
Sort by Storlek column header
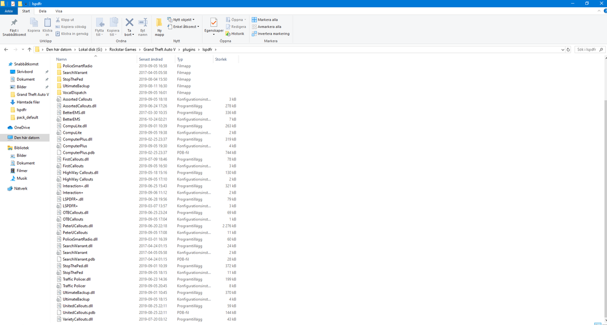click(226, 60)
